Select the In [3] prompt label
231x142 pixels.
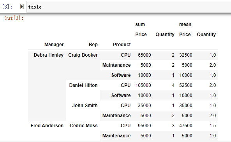click(x=7, y=7)
